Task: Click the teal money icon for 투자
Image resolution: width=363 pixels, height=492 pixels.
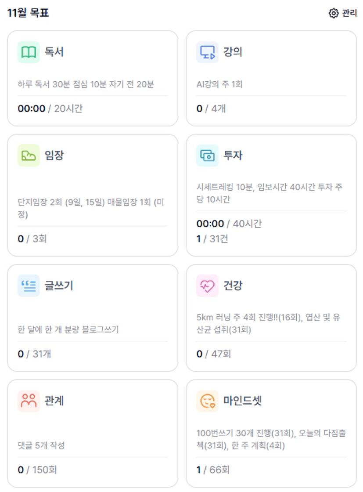Action: (x=207, y=156)
